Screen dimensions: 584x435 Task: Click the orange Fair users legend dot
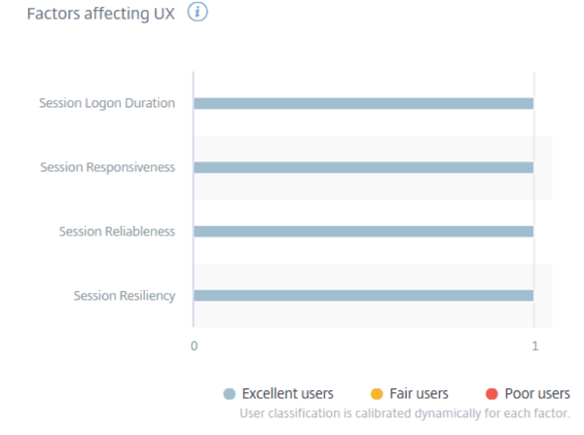[x=377, y=394]
